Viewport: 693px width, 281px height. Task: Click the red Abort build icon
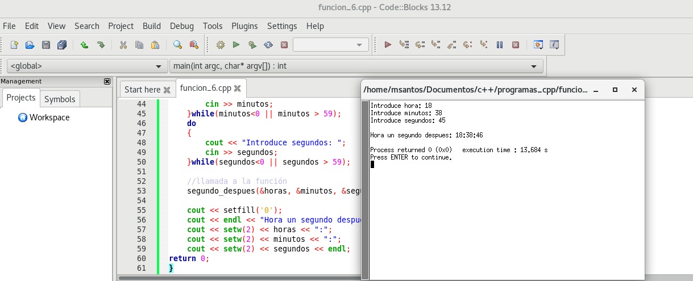tap(284, 45)
